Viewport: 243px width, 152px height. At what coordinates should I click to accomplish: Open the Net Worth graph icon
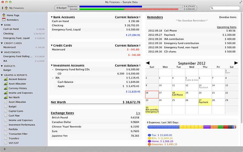point(6,98)
